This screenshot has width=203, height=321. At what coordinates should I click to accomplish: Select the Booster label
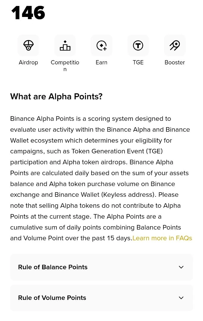tap(175, 62)
